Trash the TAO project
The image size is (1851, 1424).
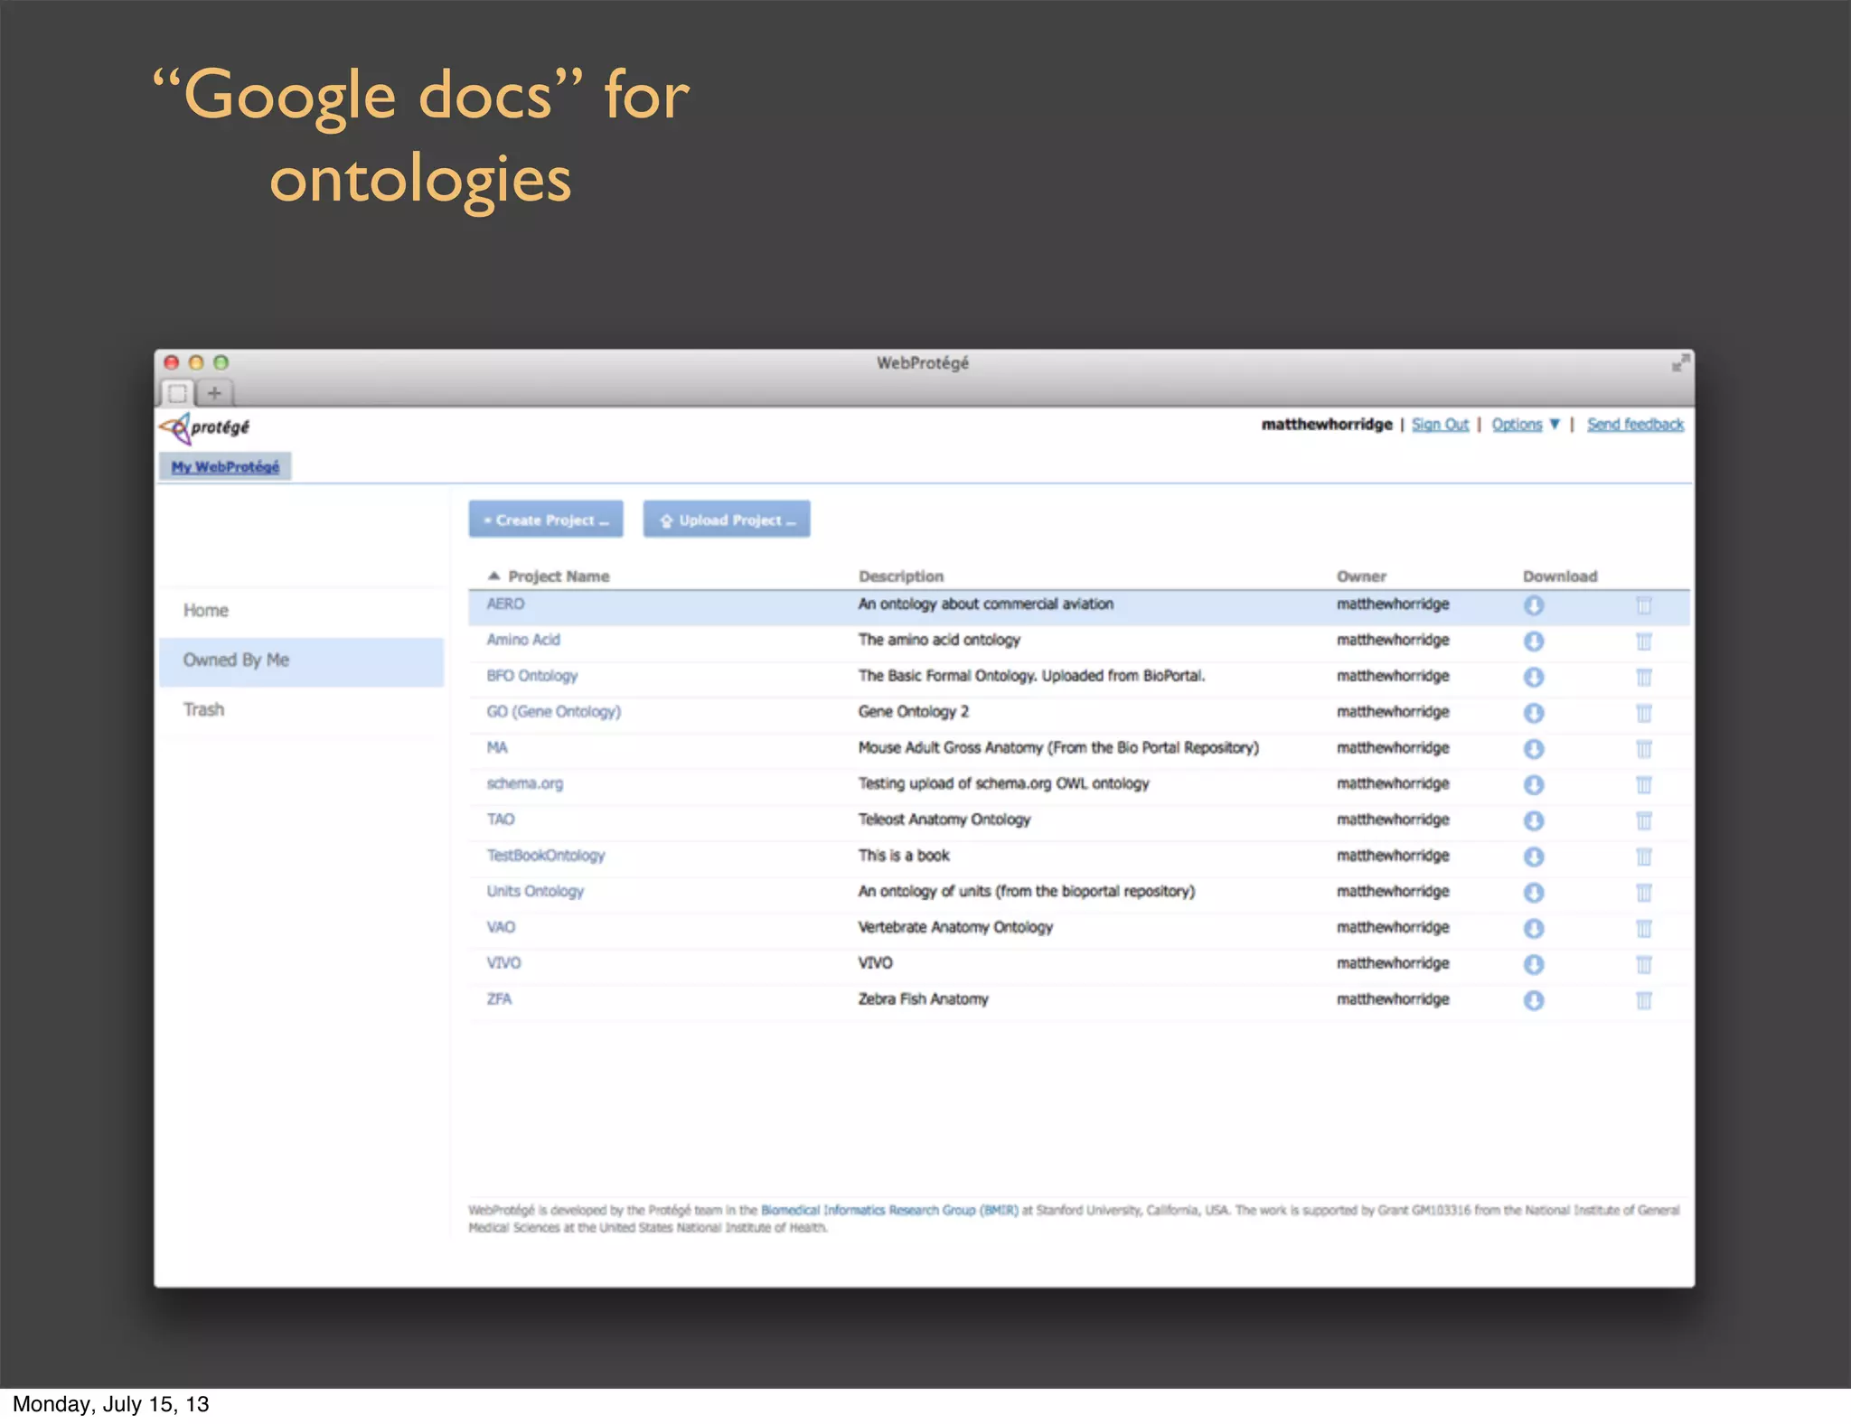pos(1644,820)
